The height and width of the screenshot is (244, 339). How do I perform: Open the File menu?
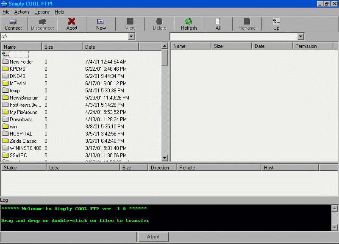(6, 12)
